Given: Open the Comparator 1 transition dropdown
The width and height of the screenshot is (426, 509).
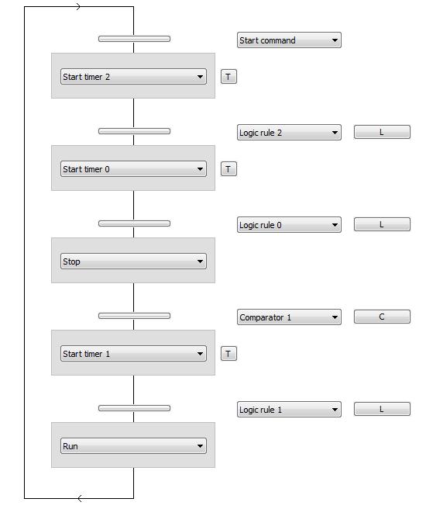Looking at the screenshot, I should pyautogui.click(x=289, y=317).
